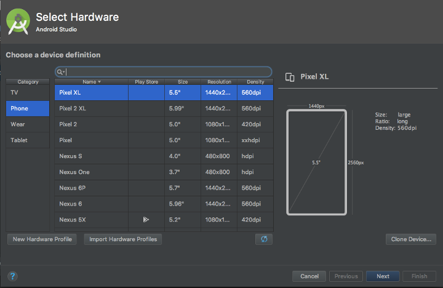The width and height of the screenshot is (443, 288).
Task: Click the 5.96" size cell
Action: [183, 204]
